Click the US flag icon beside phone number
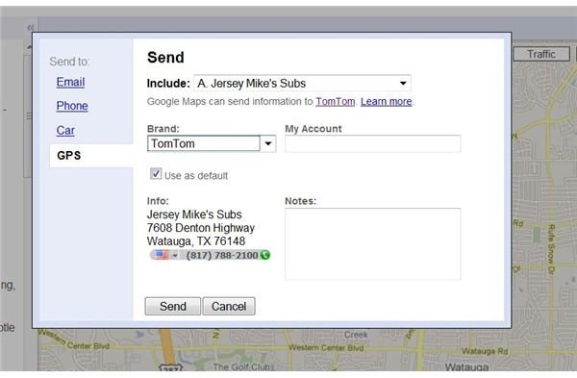The width and height of the screenshot is (577, 378). click(x=162, y=255)
